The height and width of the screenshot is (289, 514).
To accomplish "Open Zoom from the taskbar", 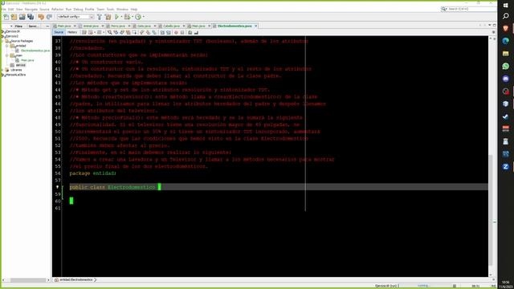I will (505, 167).
